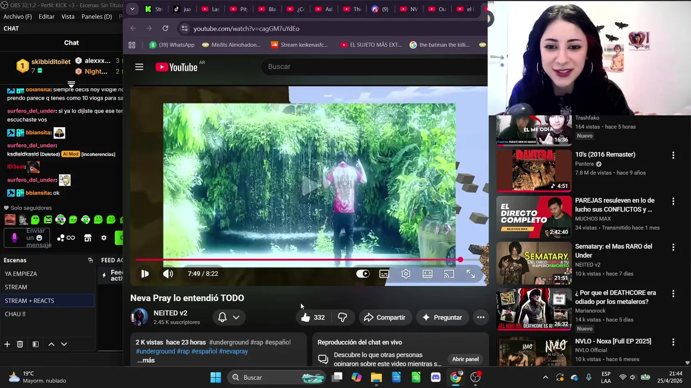691x388 pixels.
Task: Open the Stream keikenasfc SoundCloud bookmark
Action: pos(299,45)
